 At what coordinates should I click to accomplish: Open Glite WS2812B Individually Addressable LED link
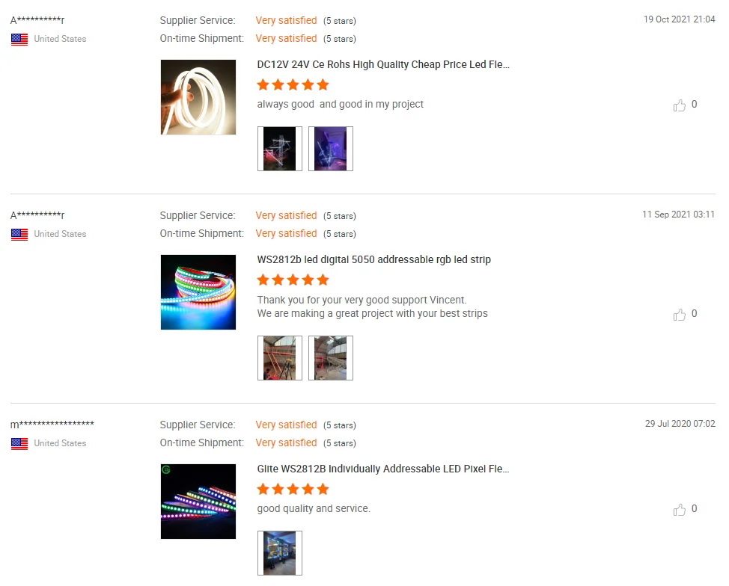(383, 469)
